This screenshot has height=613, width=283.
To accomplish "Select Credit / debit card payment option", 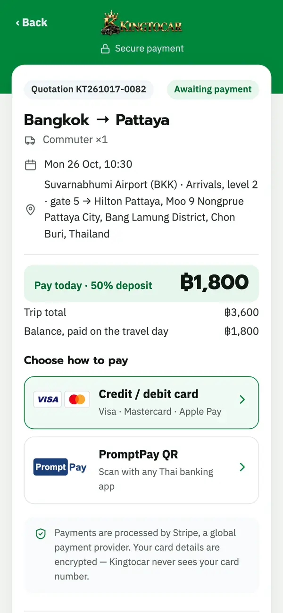I will click(141, 403).
